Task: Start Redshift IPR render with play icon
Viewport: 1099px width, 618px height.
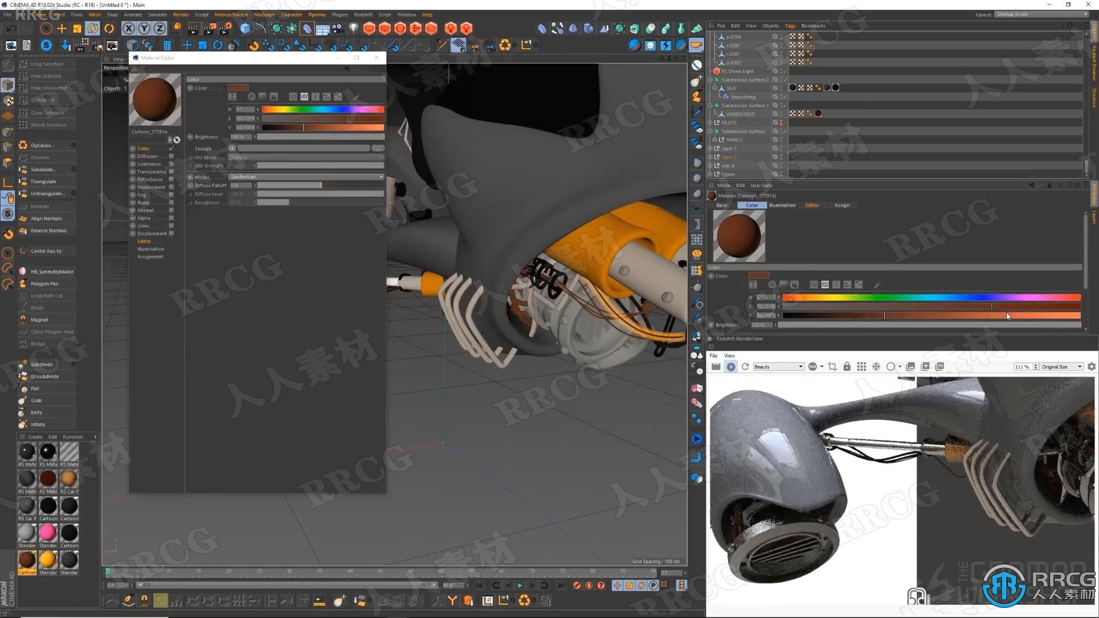Action: pos(731,367)
